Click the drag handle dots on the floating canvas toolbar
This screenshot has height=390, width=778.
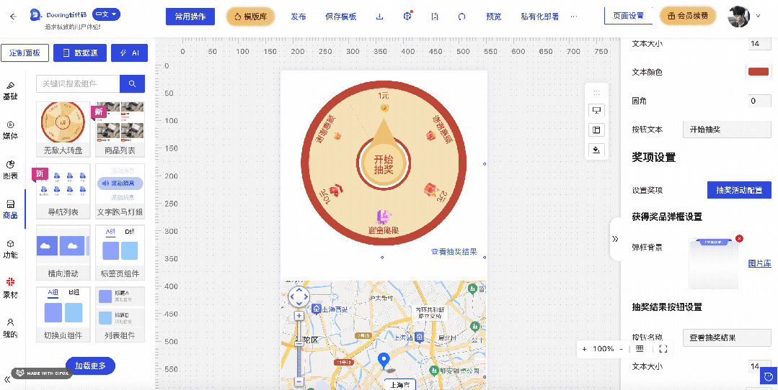[x=596, y=93]
